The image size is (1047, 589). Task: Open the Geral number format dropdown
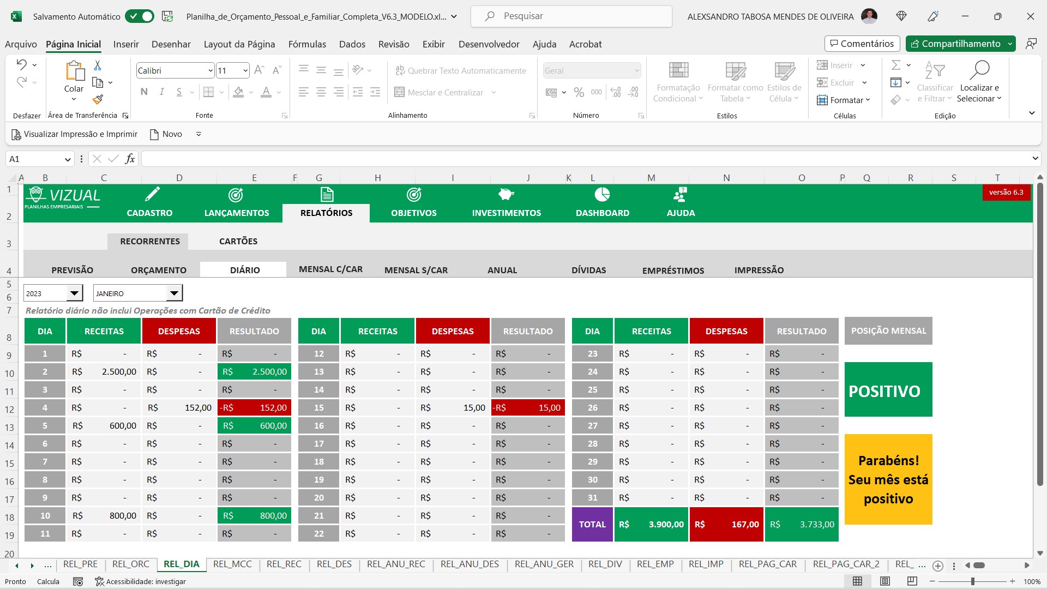[x=636, y=70]
